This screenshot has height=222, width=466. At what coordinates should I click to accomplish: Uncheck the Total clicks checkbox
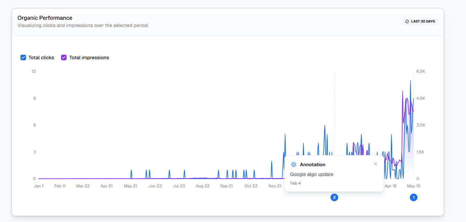(x=23, y=57)
